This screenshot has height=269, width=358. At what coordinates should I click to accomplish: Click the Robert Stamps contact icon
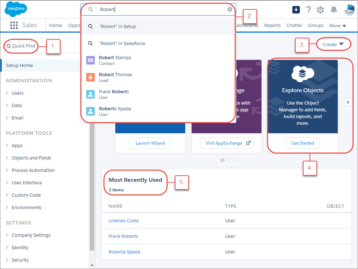point(90,60)
